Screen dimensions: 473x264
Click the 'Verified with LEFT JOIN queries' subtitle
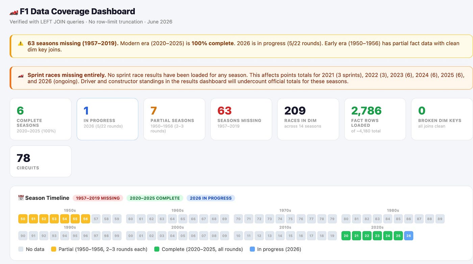[47, 22]
